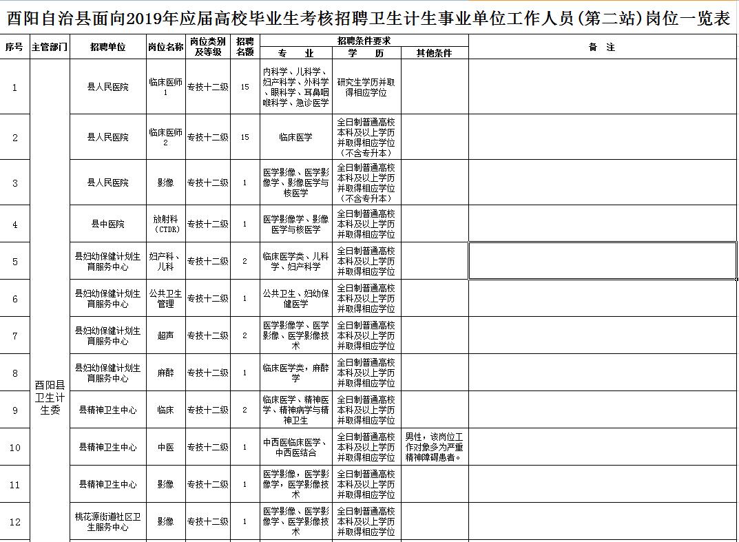
Task: Click the 县中医院 unit cell
Action: tap(108, 224)
